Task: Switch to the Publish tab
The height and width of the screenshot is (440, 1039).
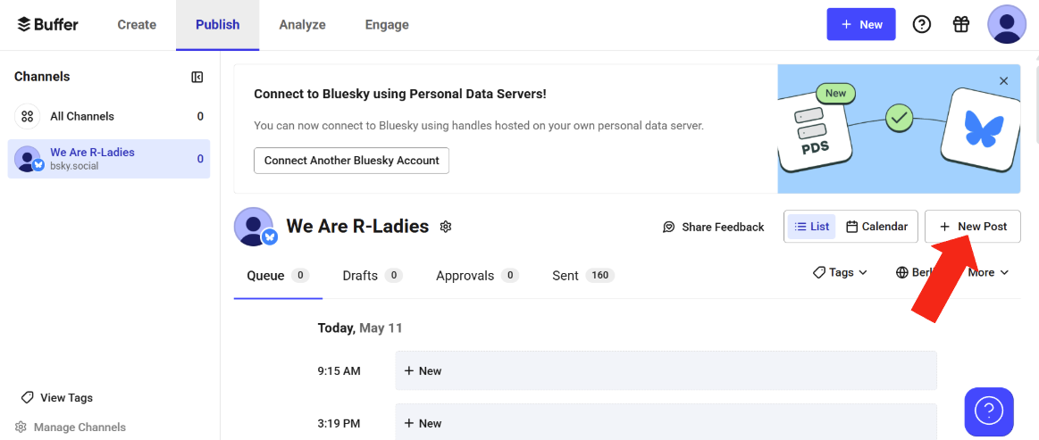Action: pos(217,24)
